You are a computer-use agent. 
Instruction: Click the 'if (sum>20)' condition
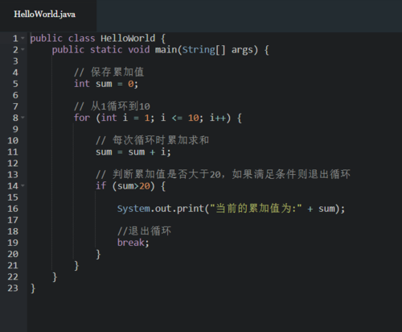[125, 186]
